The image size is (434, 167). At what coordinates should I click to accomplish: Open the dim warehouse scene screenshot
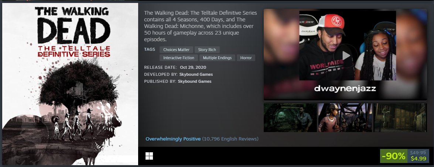[x=400, y=118]
